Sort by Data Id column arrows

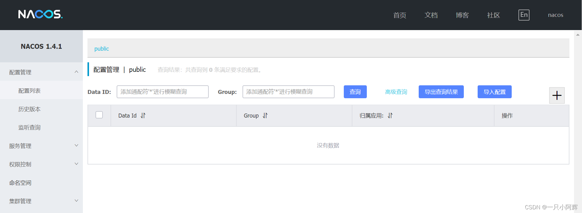coord(143,115)
